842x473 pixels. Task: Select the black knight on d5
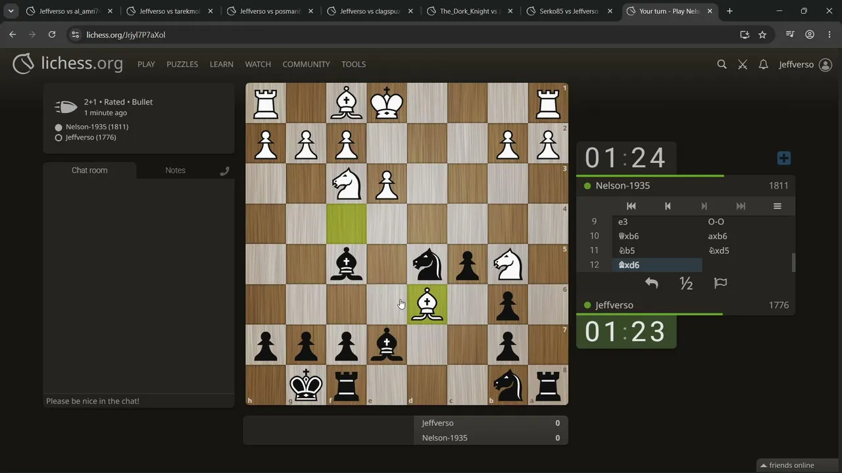pyautogui.click(x=427, y=264)
